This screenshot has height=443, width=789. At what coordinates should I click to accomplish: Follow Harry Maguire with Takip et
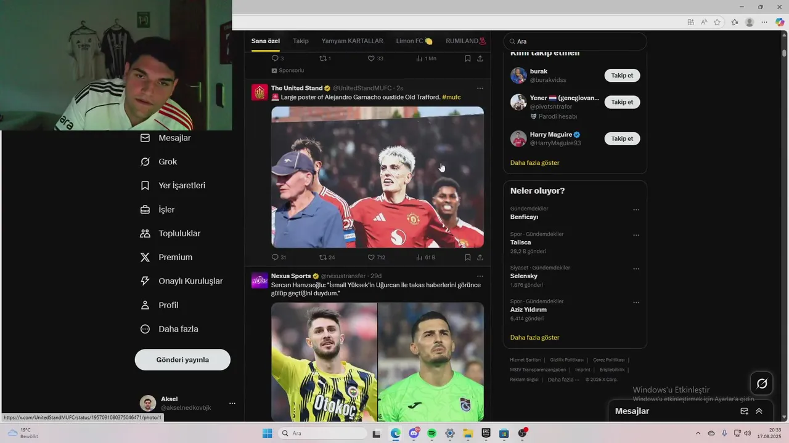[x=622, y=139]
